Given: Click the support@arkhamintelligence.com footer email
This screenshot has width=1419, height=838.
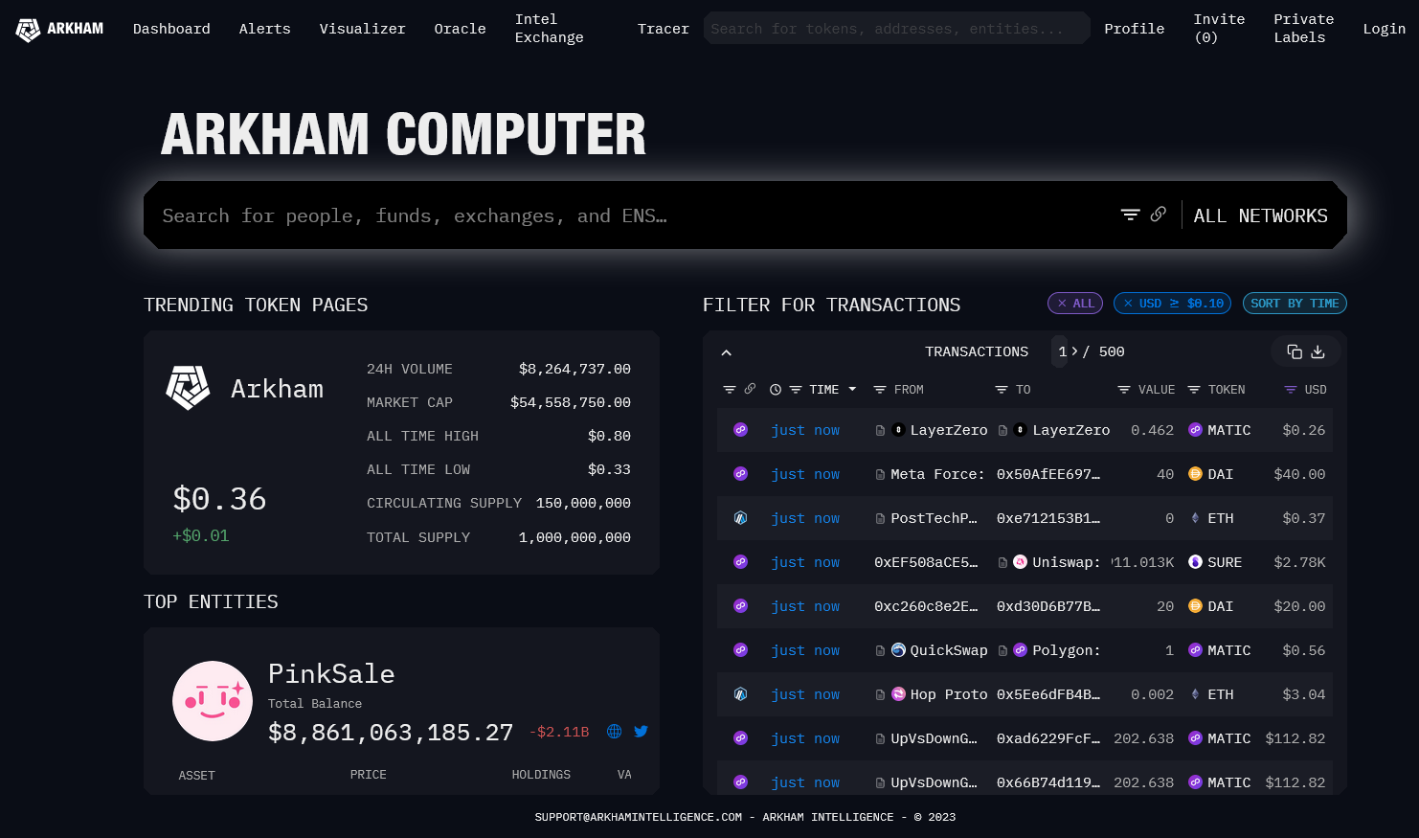Looking at the screenshot, I should pyautogui.click(x=639, y=817).
